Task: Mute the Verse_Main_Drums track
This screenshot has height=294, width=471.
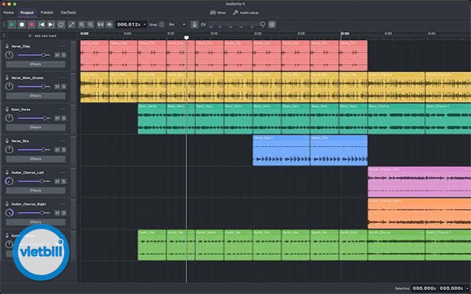Action: 57,86
